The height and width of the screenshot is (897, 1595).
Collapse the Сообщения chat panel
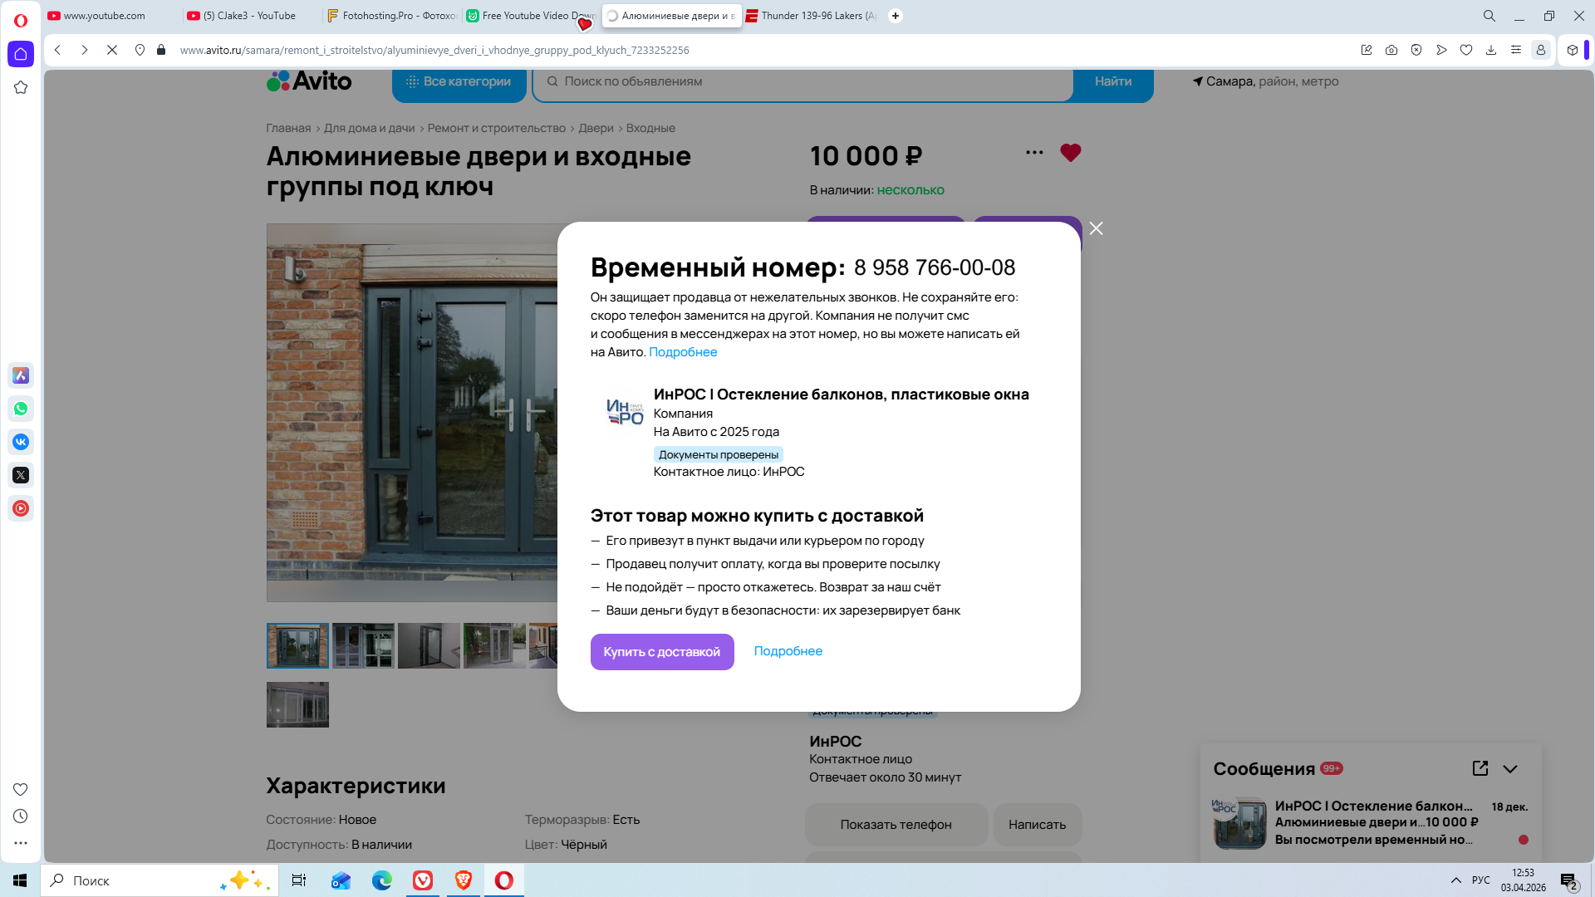tap(1510, 769)
